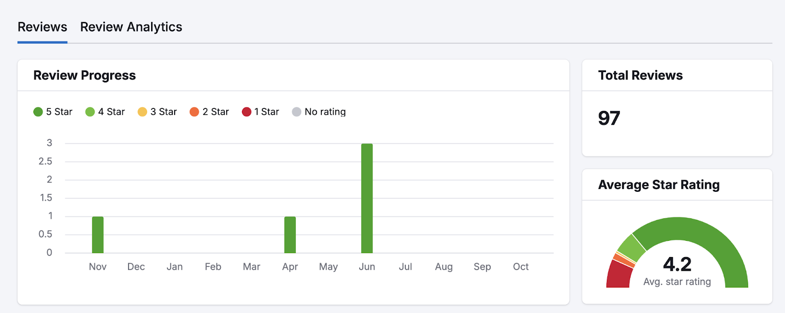Click the Oct label on the x-axis
Image resolution: width=785 pixels, height=313 pixels.
[x=521, y=266]
